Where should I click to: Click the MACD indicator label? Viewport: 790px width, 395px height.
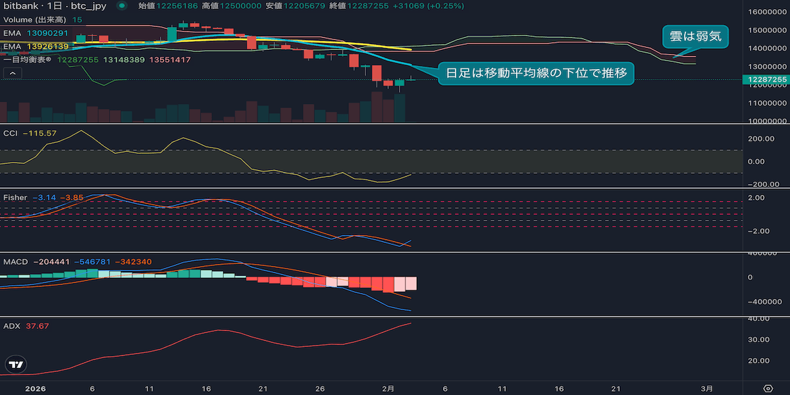click(x=16, y=262)
